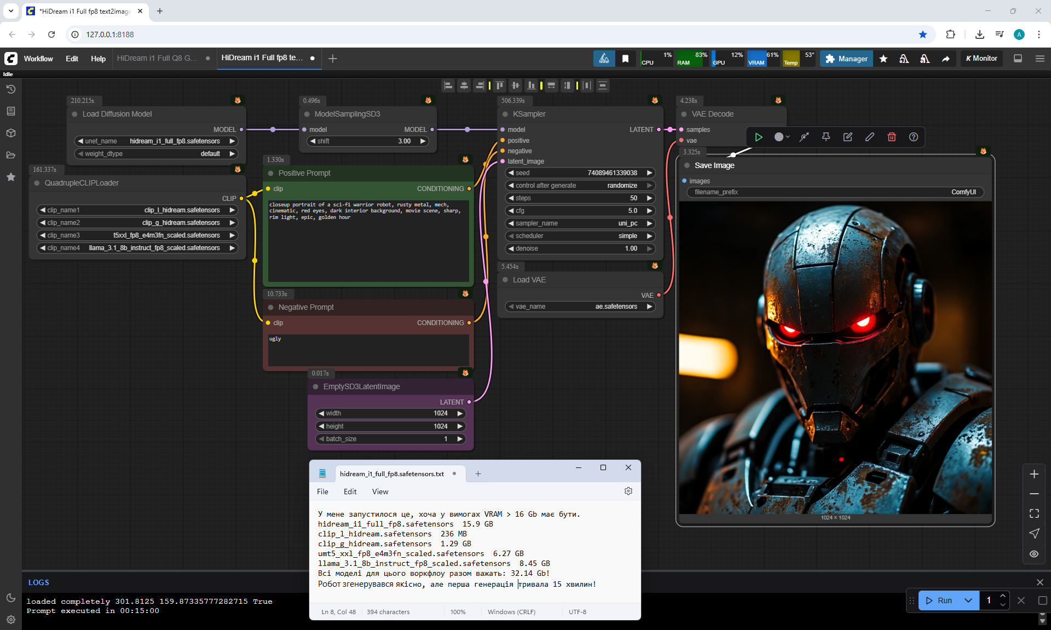Click the generated robot image preview

point(835,358)
